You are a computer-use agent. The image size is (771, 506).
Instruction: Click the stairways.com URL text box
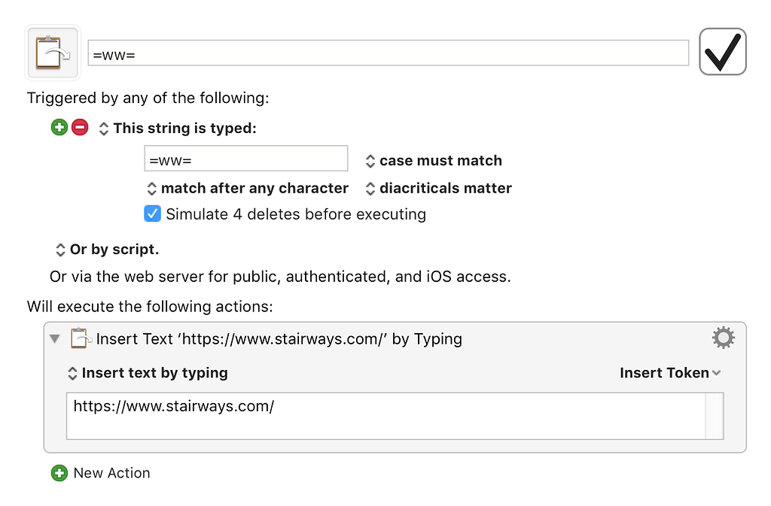[x=385, y=415]
